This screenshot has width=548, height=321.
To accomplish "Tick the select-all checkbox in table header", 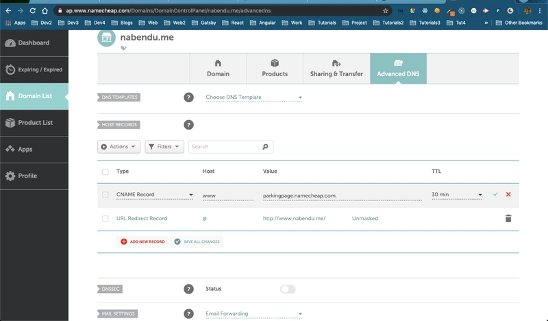I will coord(105,171).
